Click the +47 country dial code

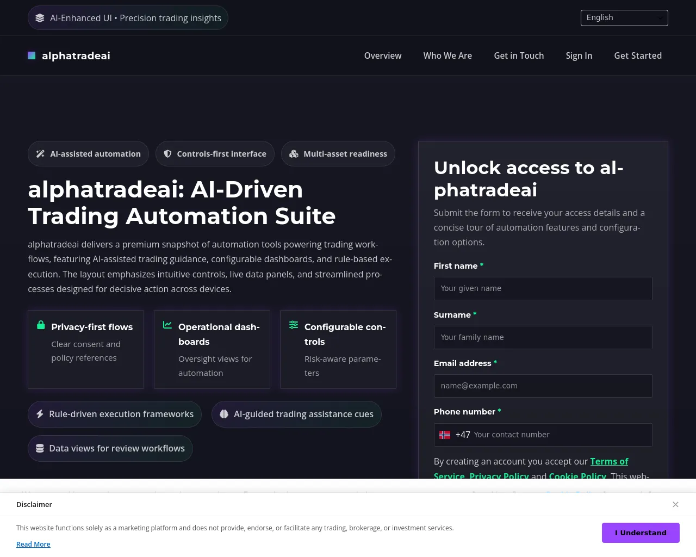click(x=463, y=435)
